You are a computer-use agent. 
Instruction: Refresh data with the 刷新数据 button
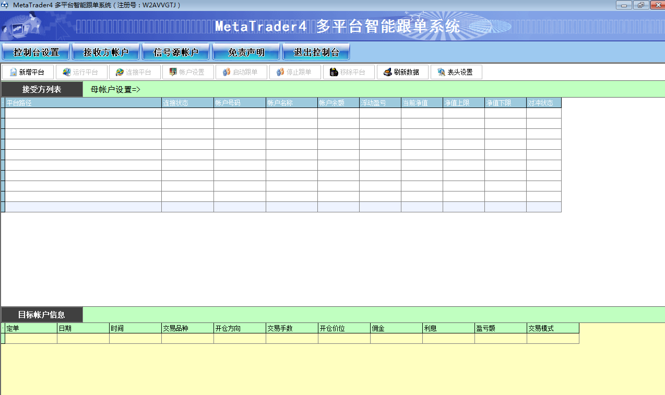point(403,72)
